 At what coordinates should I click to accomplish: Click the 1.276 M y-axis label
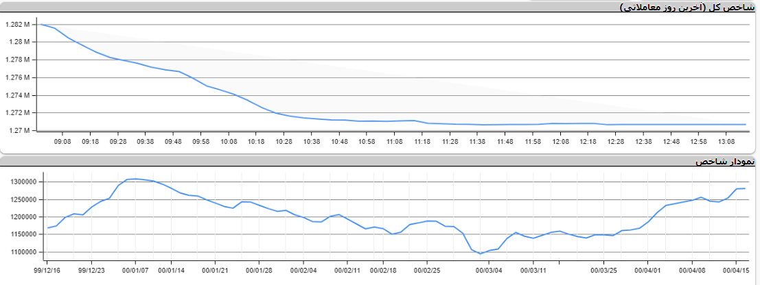coord(17,77)
